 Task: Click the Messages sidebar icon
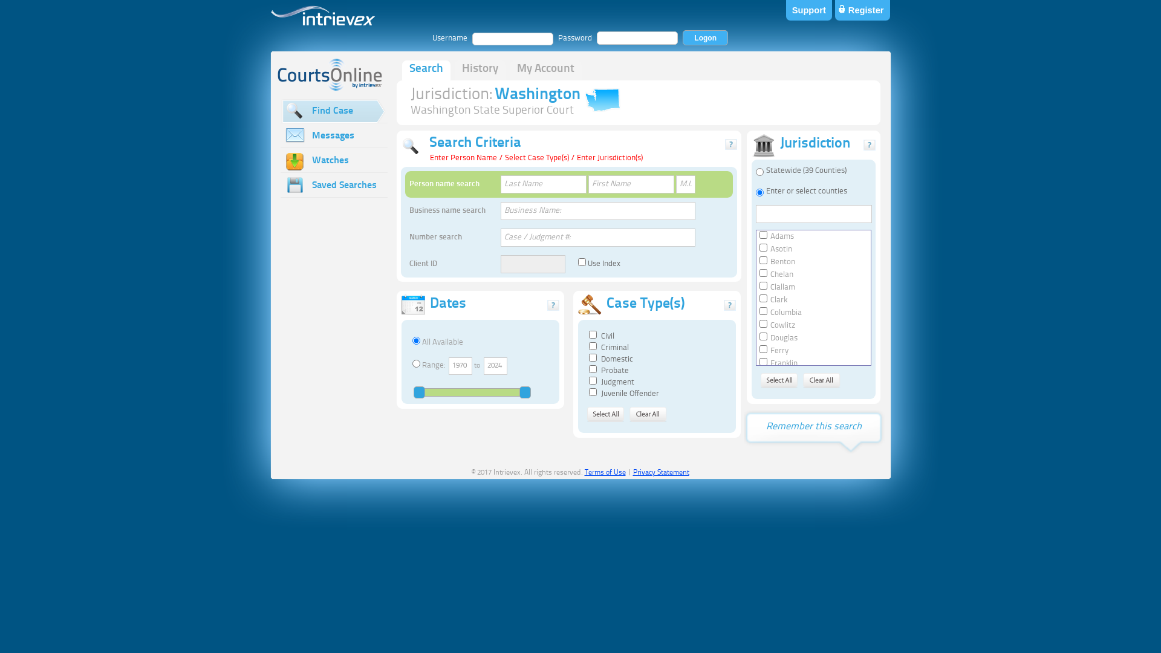pos(295,135)
